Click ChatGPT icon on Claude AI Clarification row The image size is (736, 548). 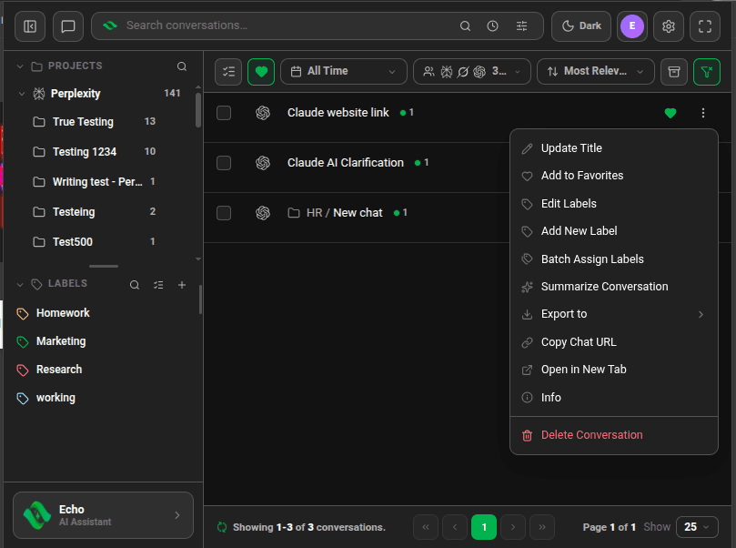click(263, 163)
